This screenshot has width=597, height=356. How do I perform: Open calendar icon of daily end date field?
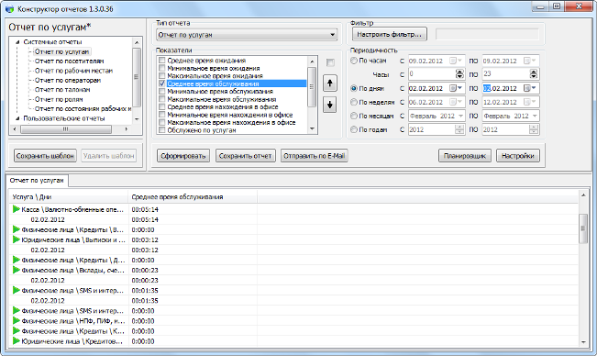pyautogui.click(x=527, y=88)
